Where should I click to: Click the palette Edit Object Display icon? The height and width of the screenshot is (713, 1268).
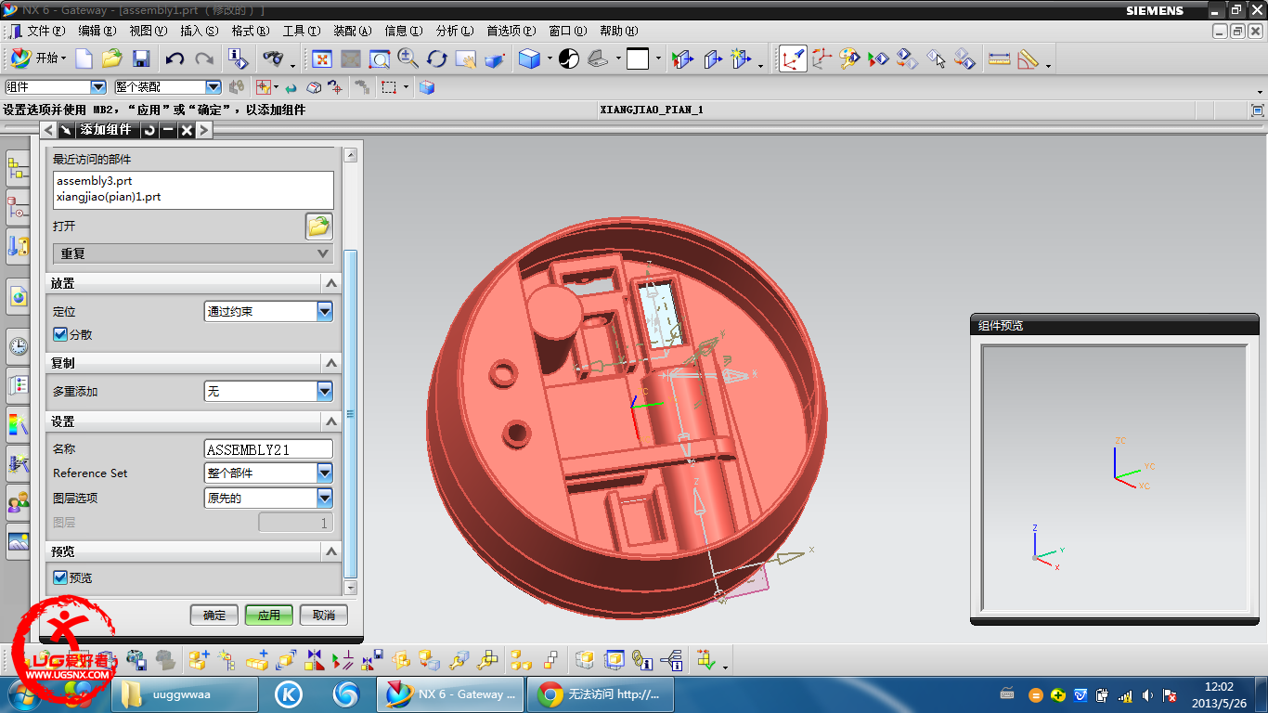click(849, 58)
